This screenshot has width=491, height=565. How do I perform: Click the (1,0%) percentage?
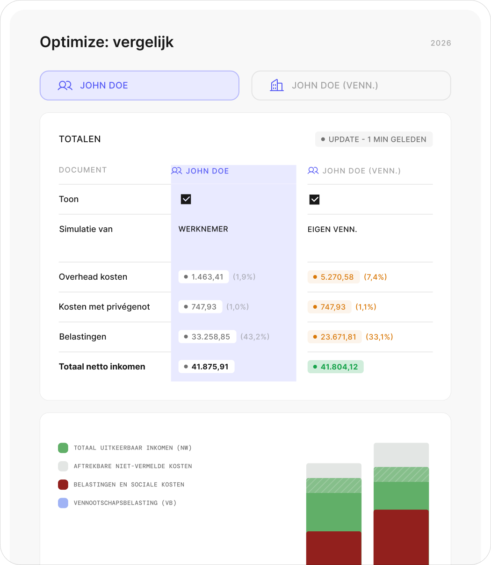tap(238, 307)
